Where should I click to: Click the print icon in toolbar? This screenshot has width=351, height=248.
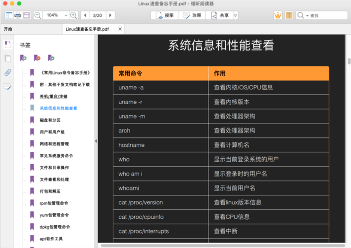(17, 15)
